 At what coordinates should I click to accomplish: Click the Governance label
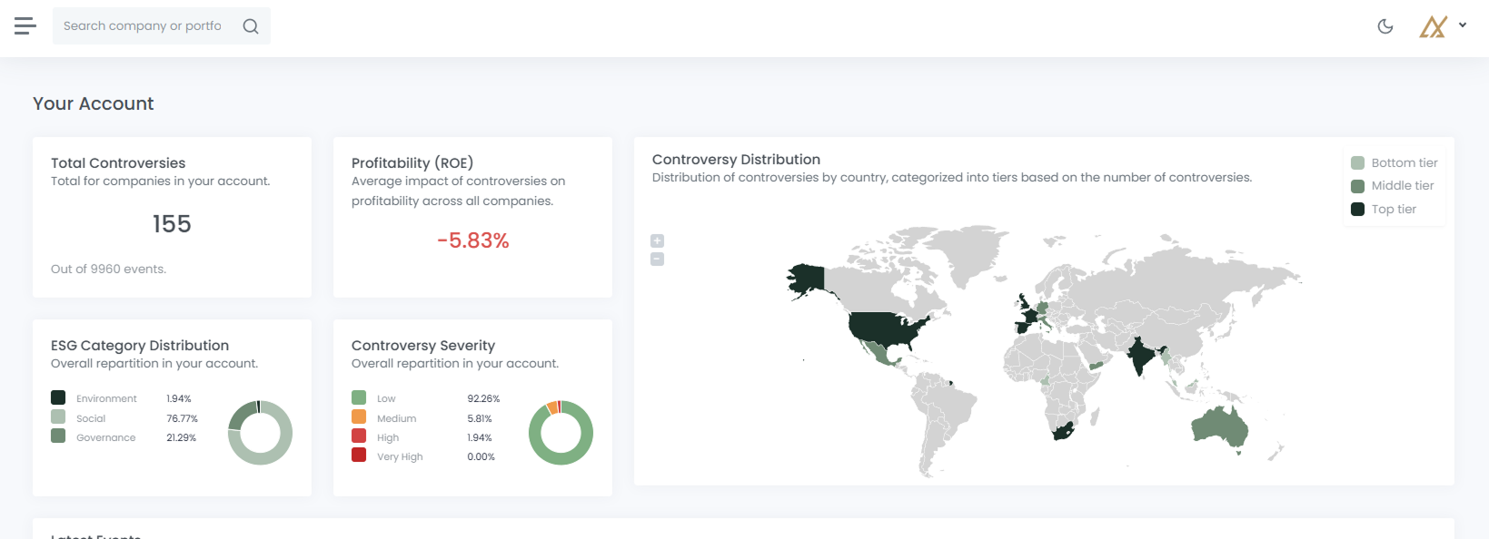pyautogui.click(x=105, y=437)
